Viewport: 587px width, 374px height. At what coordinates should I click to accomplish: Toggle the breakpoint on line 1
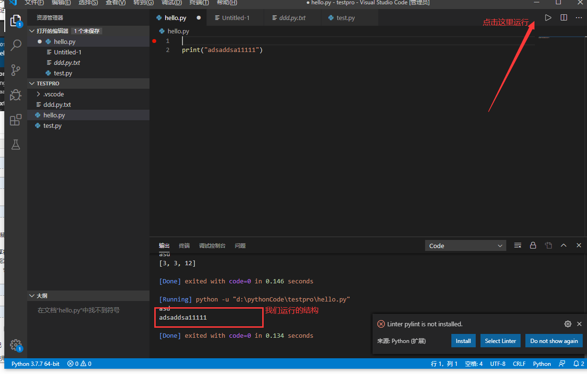click(154, 41)
